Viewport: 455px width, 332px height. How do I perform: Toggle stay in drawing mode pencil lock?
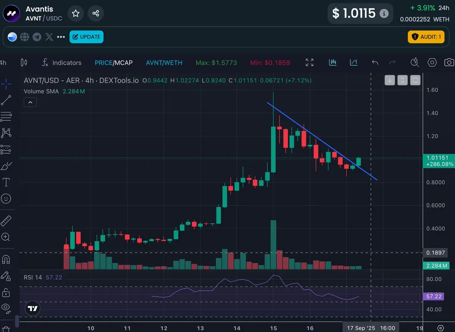point(6,276)
